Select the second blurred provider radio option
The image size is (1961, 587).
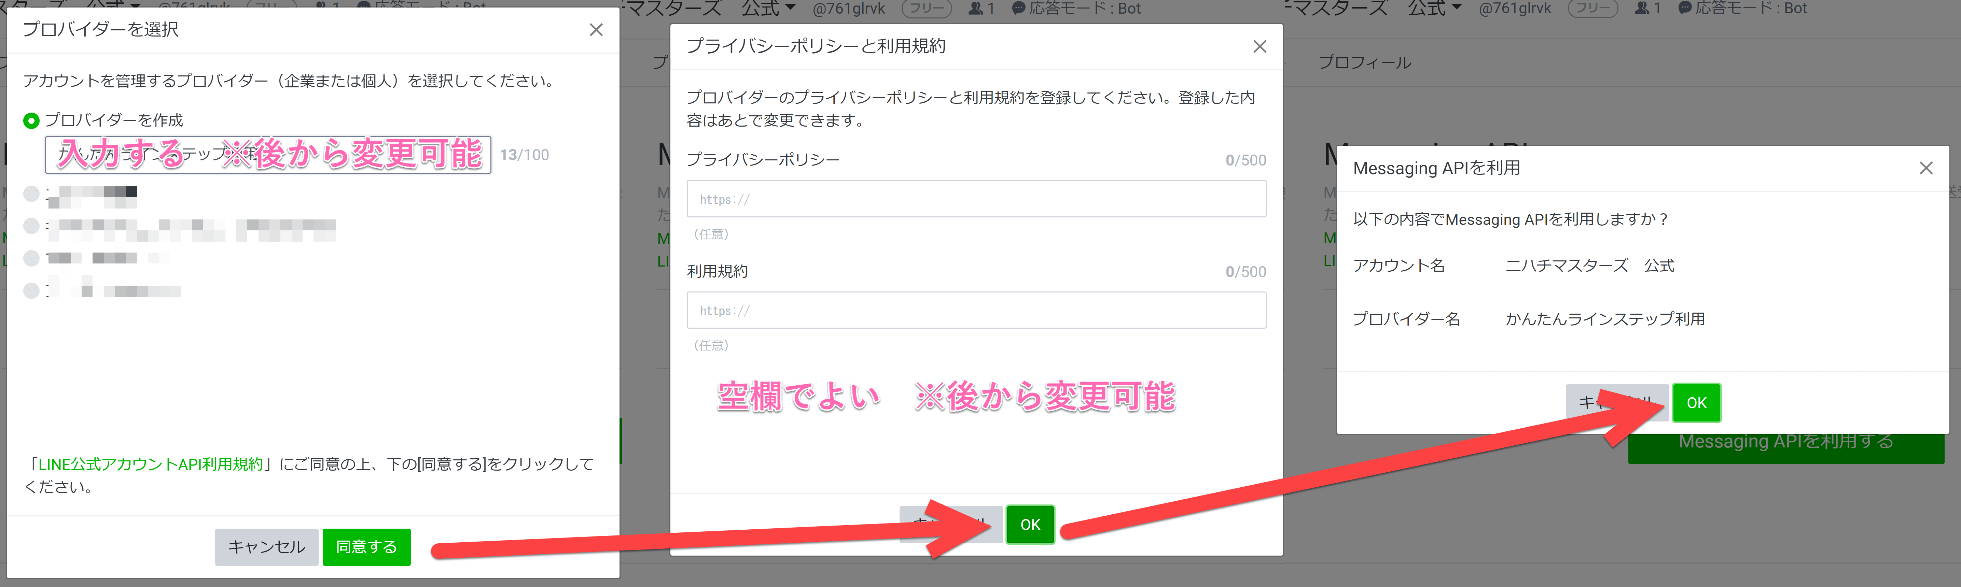[x=31, y=226]
